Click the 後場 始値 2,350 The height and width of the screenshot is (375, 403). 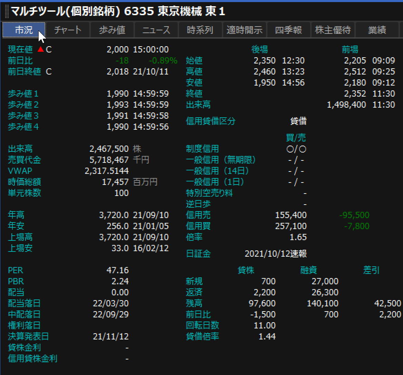(264, 60)
